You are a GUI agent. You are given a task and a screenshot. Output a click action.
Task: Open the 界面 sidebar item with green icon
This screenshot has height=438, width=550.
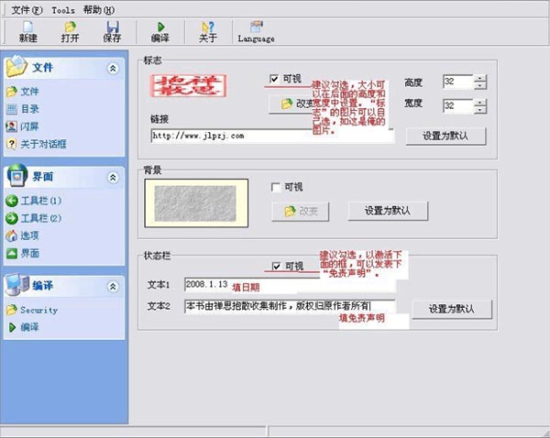tap(22, 253)
